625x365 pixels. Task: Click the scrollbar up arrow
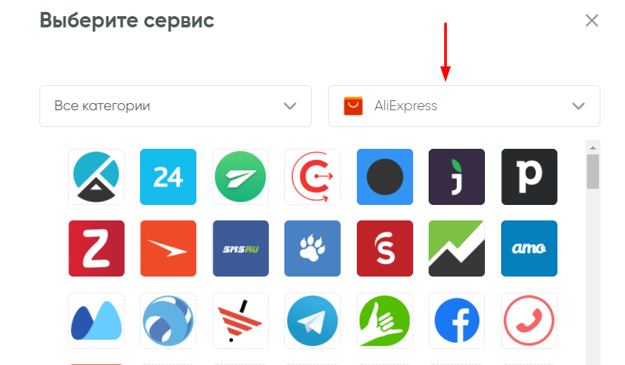tap(593, 147)
